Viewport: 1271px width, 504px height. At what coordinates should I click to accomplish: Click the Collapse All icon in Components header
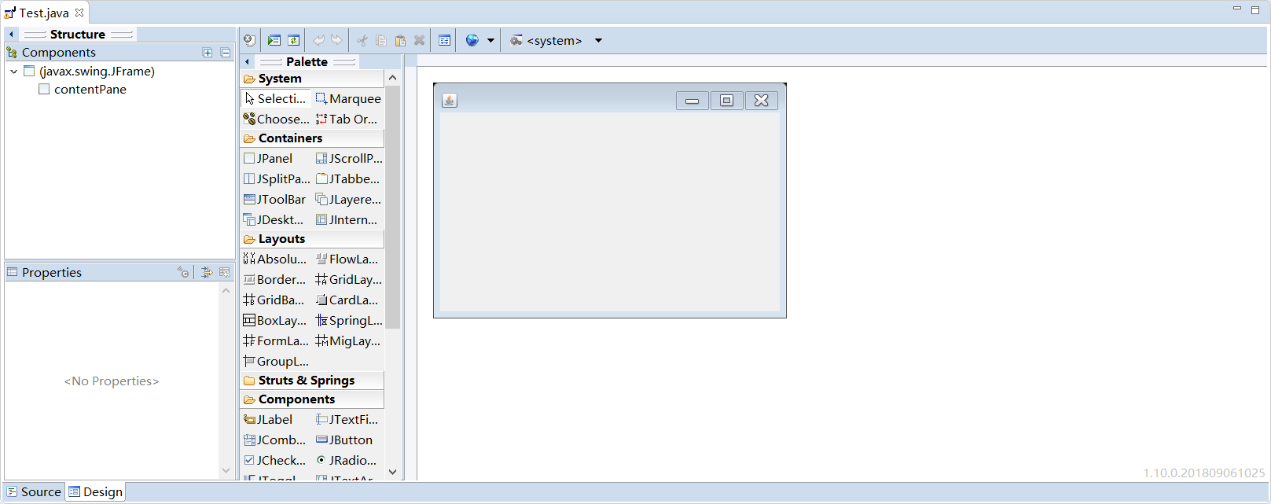point(226,53)
